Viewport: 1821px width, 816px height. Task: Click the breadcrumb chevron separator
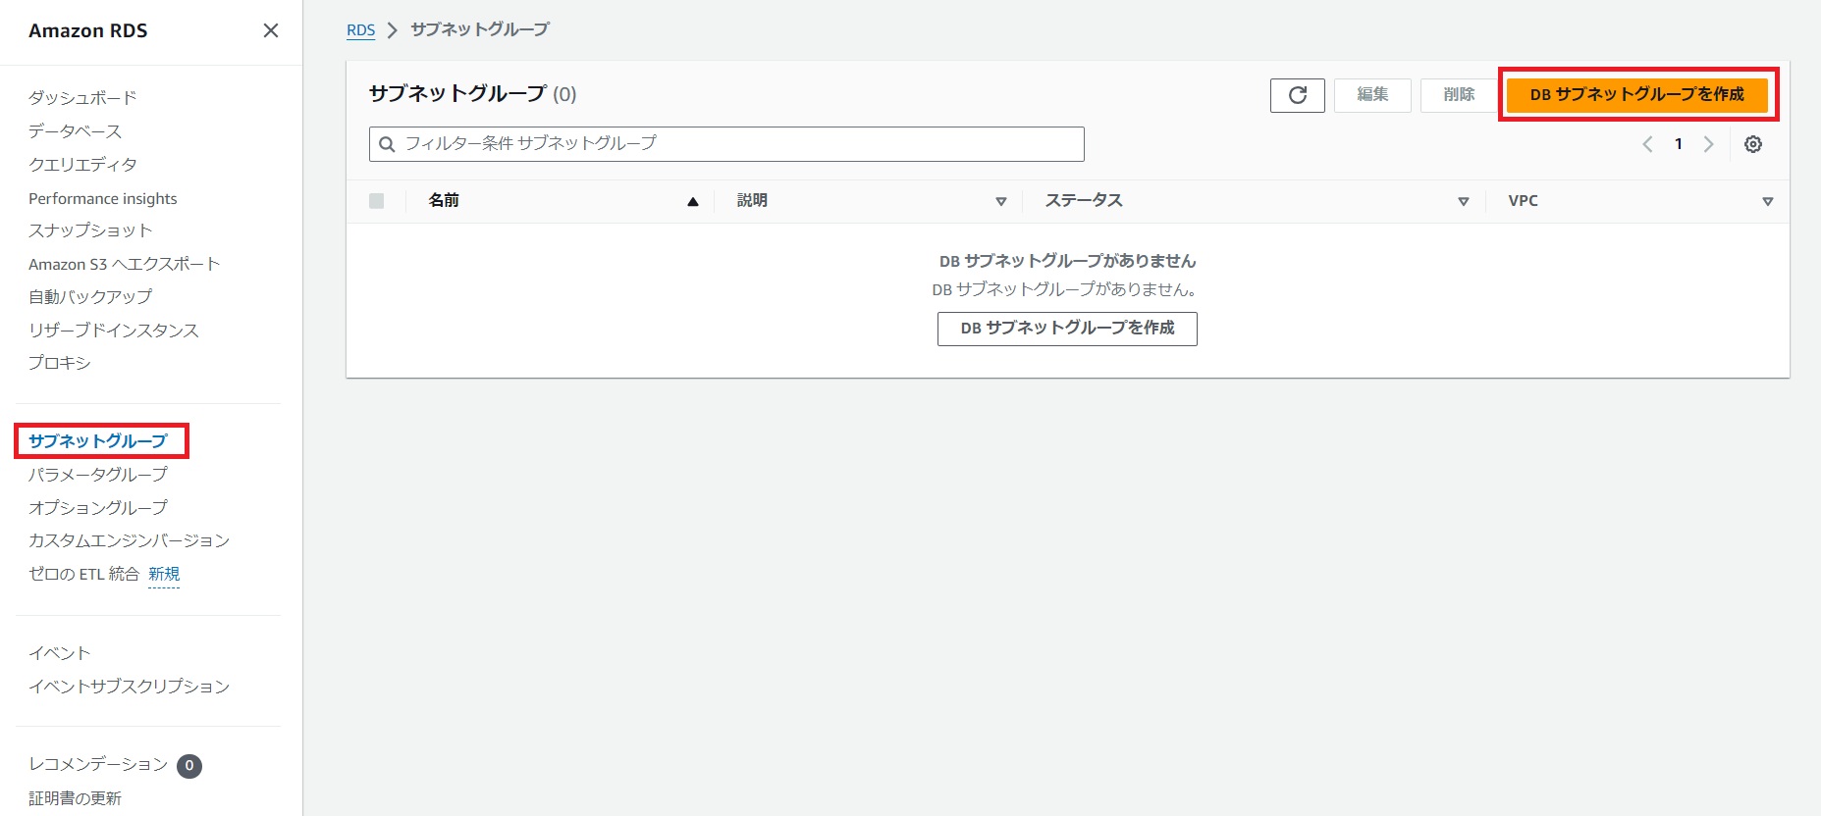(x=393, y=30)
